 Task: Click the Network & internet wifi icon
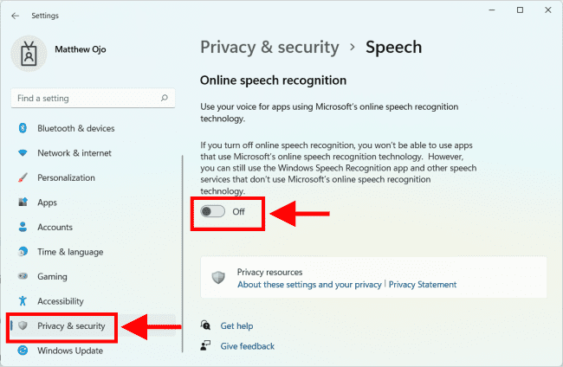[x=23, y=153]
